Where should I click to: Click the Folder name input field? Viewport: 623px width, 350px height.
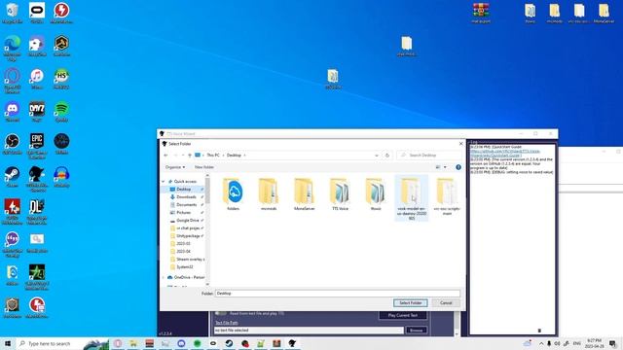coord(338,294)
